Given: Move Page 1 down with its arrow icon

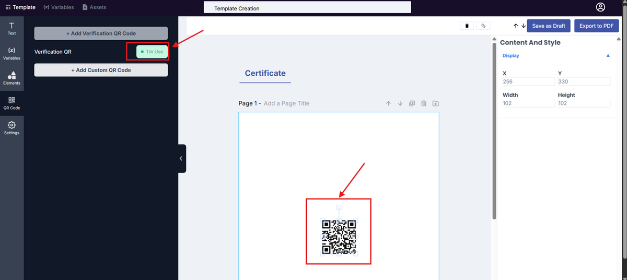Looking at the screenshot, I should [400, 103].
